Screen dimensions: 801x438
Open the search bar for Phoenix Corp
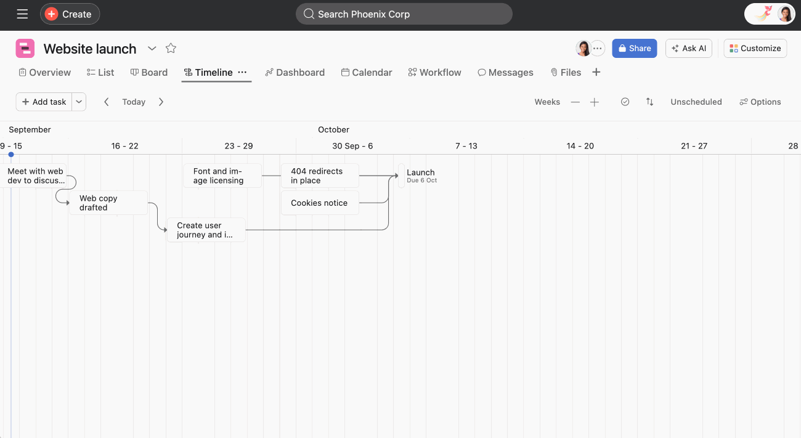pyautogui.click(x=404, y=14)
